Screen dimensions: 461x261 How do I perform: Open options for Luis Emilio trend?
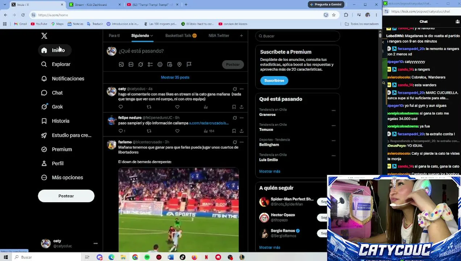tap(333, 156)
